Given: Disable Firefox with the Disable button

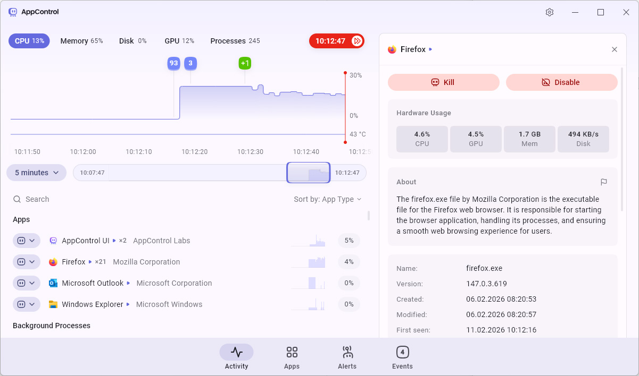Looking at the screenshot, I should [561, 82].
